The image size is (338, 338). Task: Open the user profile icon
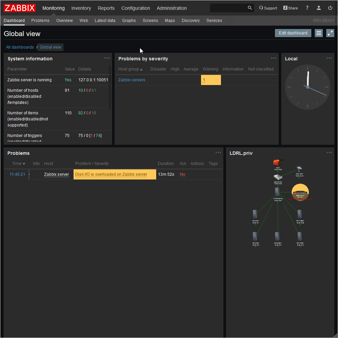point(318,8)
